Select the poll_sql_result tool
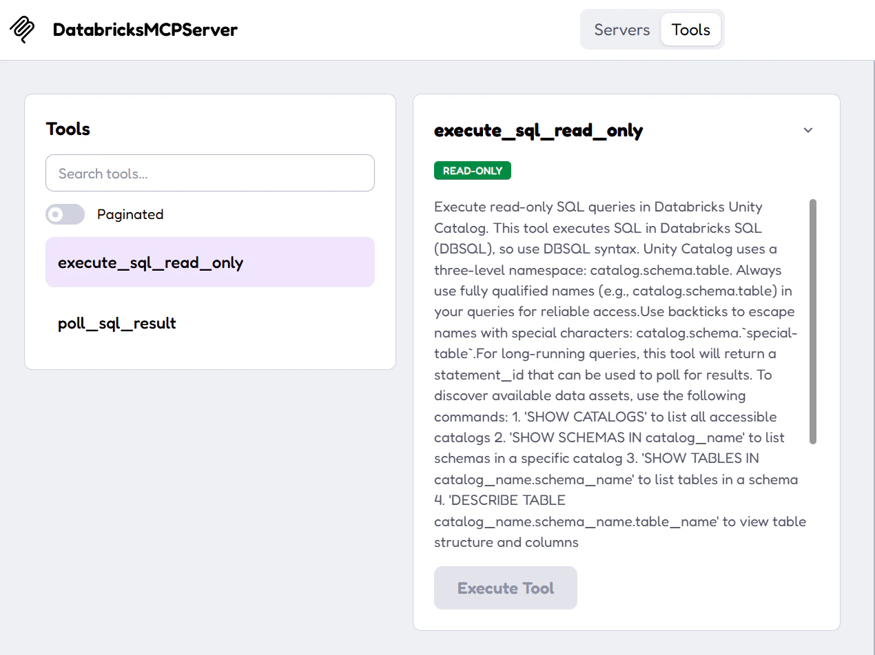 tap(210, 323)
